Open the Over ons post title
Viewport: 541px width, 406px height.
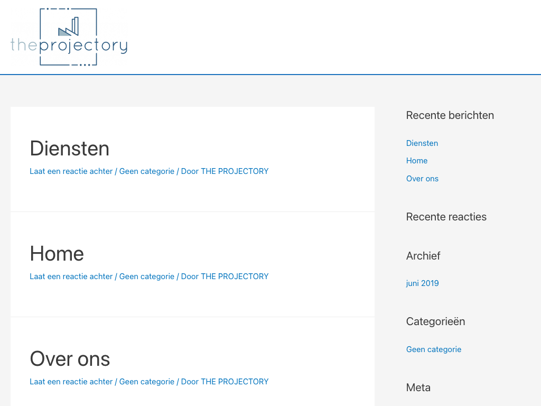click(x=70, y=359)
